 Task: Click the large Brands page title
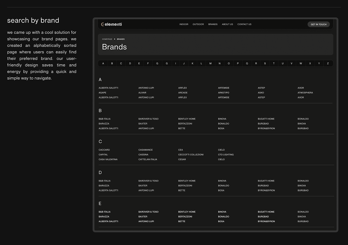coord(114,47)
